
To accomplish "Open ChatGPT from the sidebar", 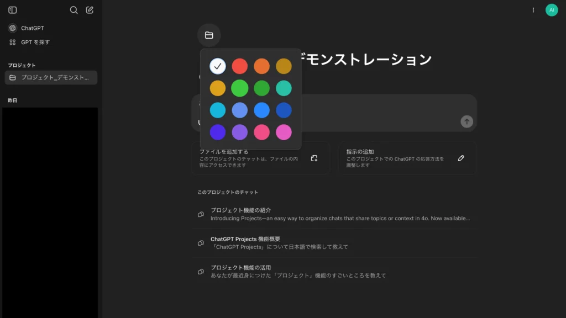I will (x=32, y=28).
